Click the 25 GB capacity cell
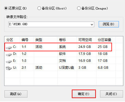The image size is (125, 102). click(103, 47)
